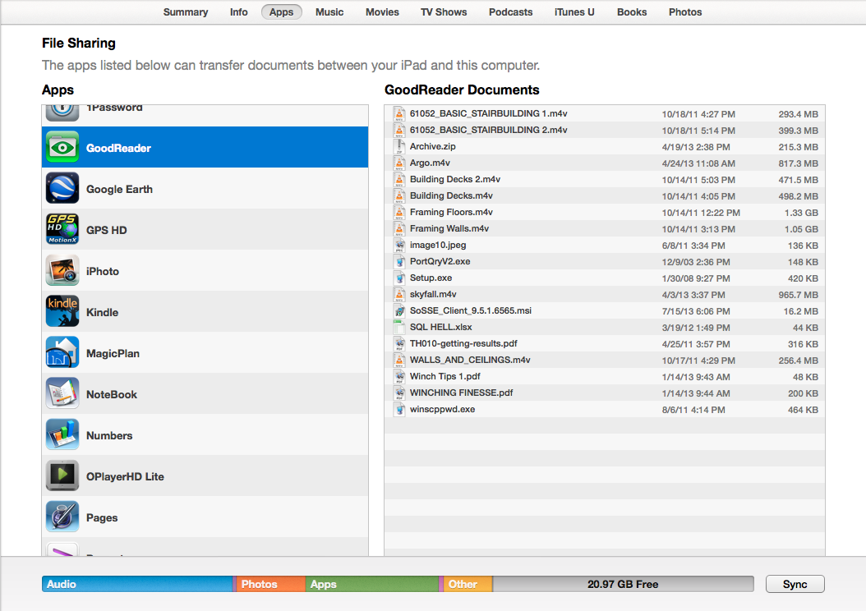Click the Other segment of capacity bar
This screenshot has width=866, height=611.
[467, 584]
